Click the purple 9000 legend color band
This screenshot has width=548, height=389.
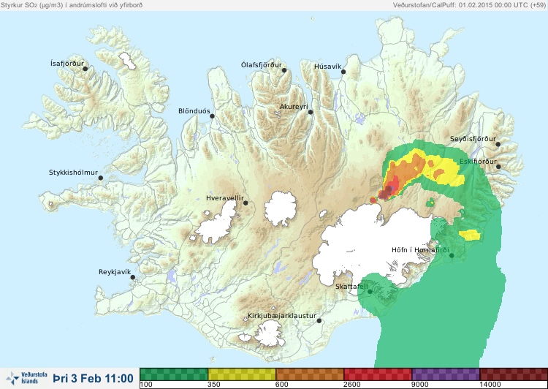click(x=446, y=374)
